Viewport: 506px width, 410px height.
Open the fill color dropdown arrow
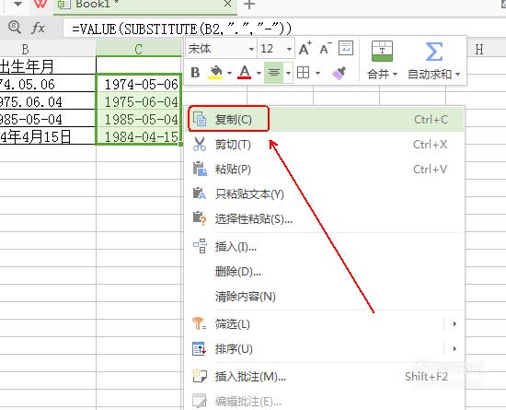pos(229,74)
